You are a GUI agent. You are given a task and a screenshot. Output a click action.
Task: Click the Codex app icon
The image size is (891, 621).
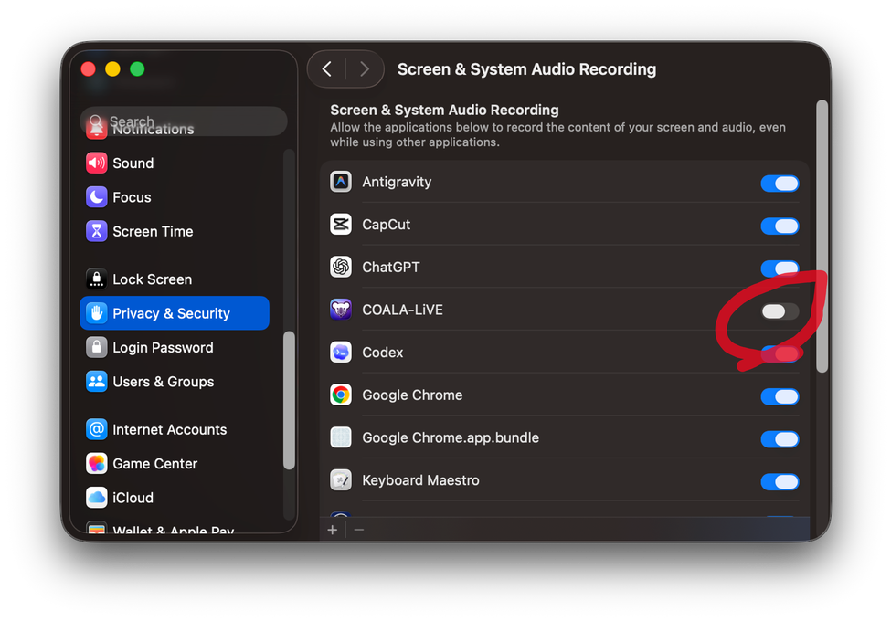pyautogui.click(x=340, y=353)
